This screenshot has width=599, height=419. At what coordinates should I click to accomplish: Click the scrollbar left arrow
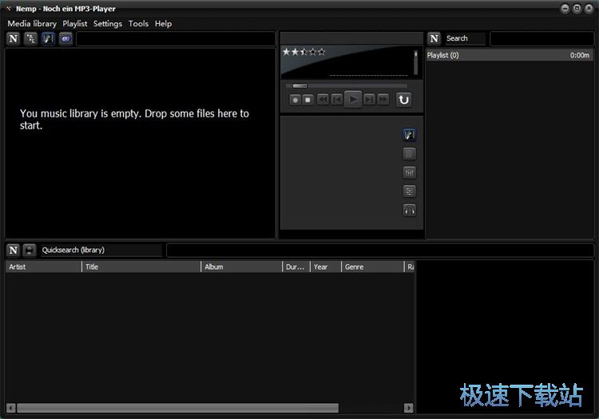11,408
